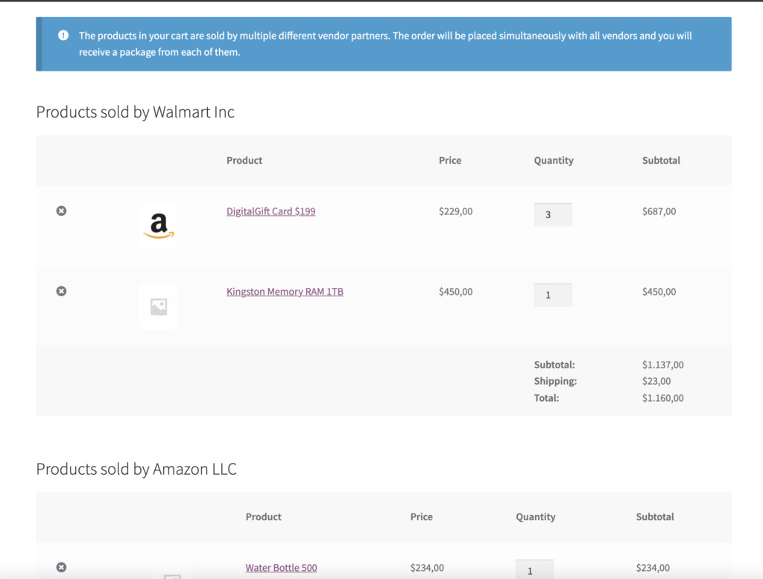The height and width of the screenshot is (579, 763).
Task: Click the $234,00 subtotal of Water Bottle
Action: (653, 567)
